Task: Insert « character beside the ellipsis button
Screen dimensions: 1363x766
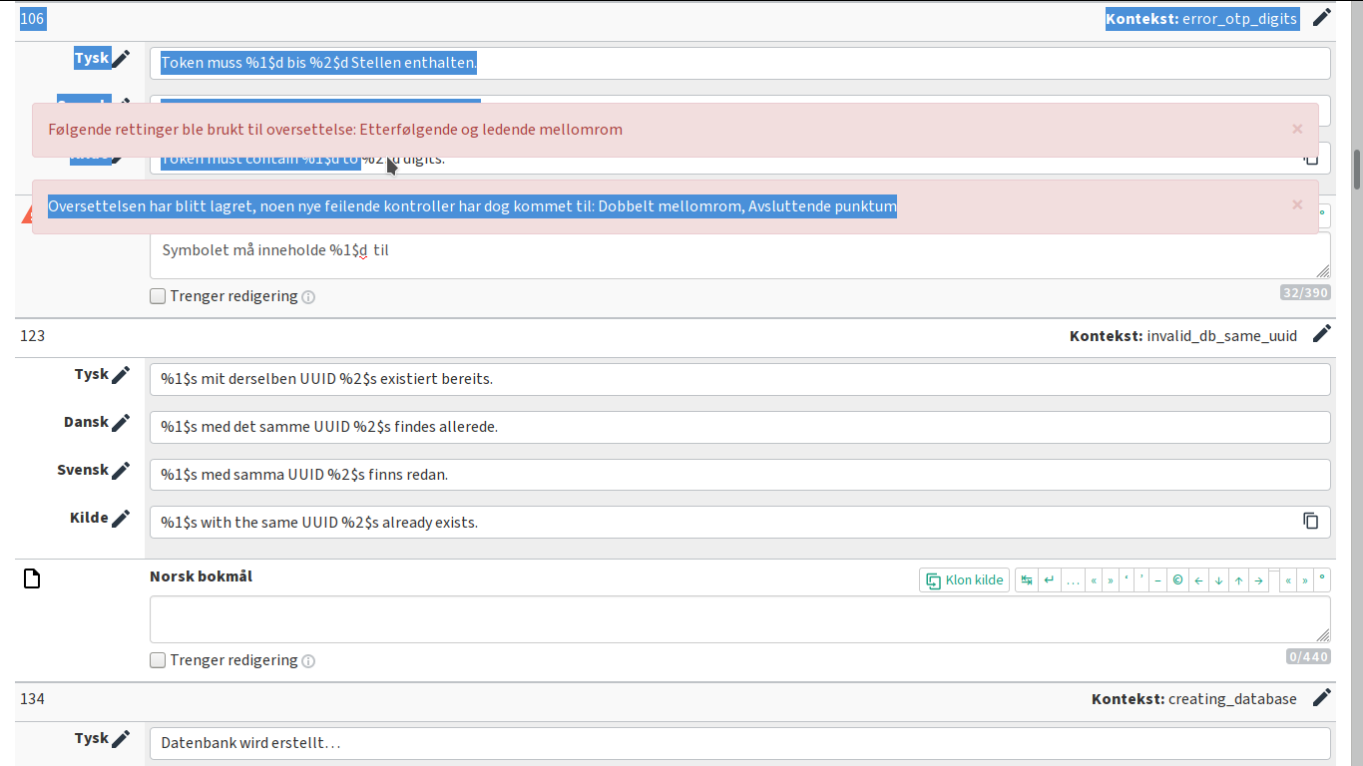Action: coord(1094,579)
